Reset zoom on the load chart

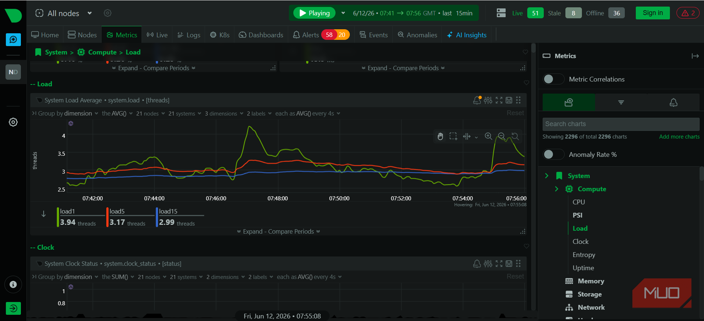(515, 136)
